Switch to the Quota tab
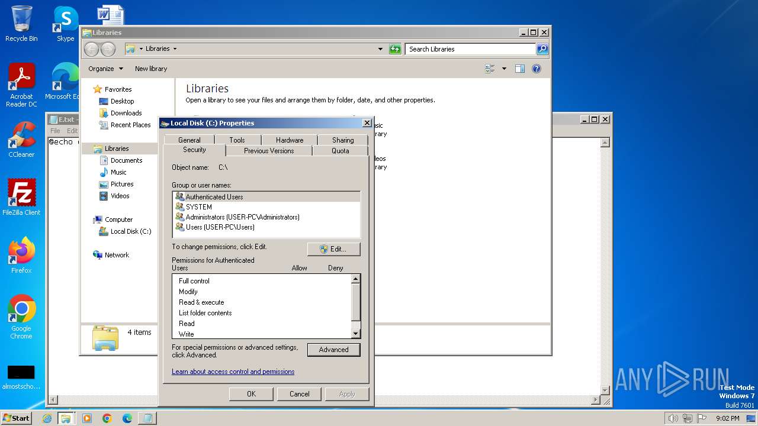The height and width of the screenshot is (426, 758). [x=341, y=151]
